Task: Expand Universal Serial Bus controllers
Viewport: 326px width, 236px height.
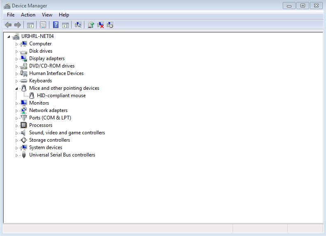Action: [x=17, y=155]
